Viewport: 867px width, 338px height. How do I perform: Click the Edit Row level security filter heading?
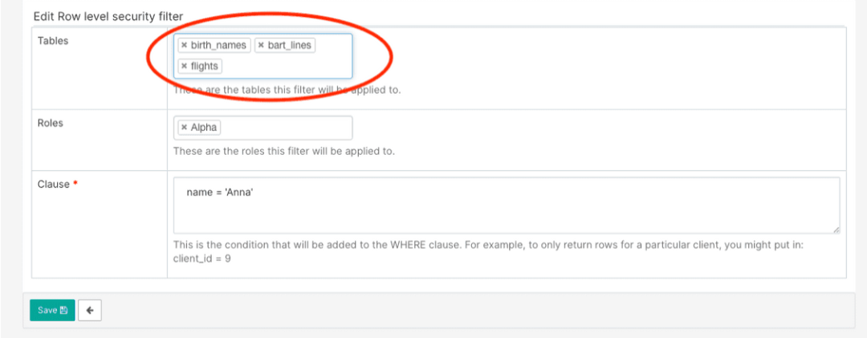108,16
